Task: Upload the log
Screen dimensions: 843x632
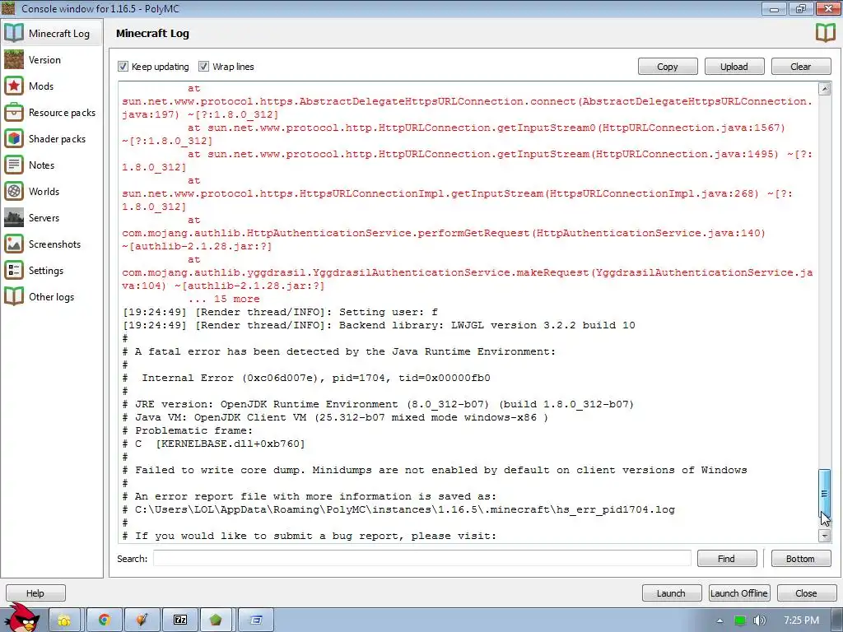Action: (x=734, y=67)
